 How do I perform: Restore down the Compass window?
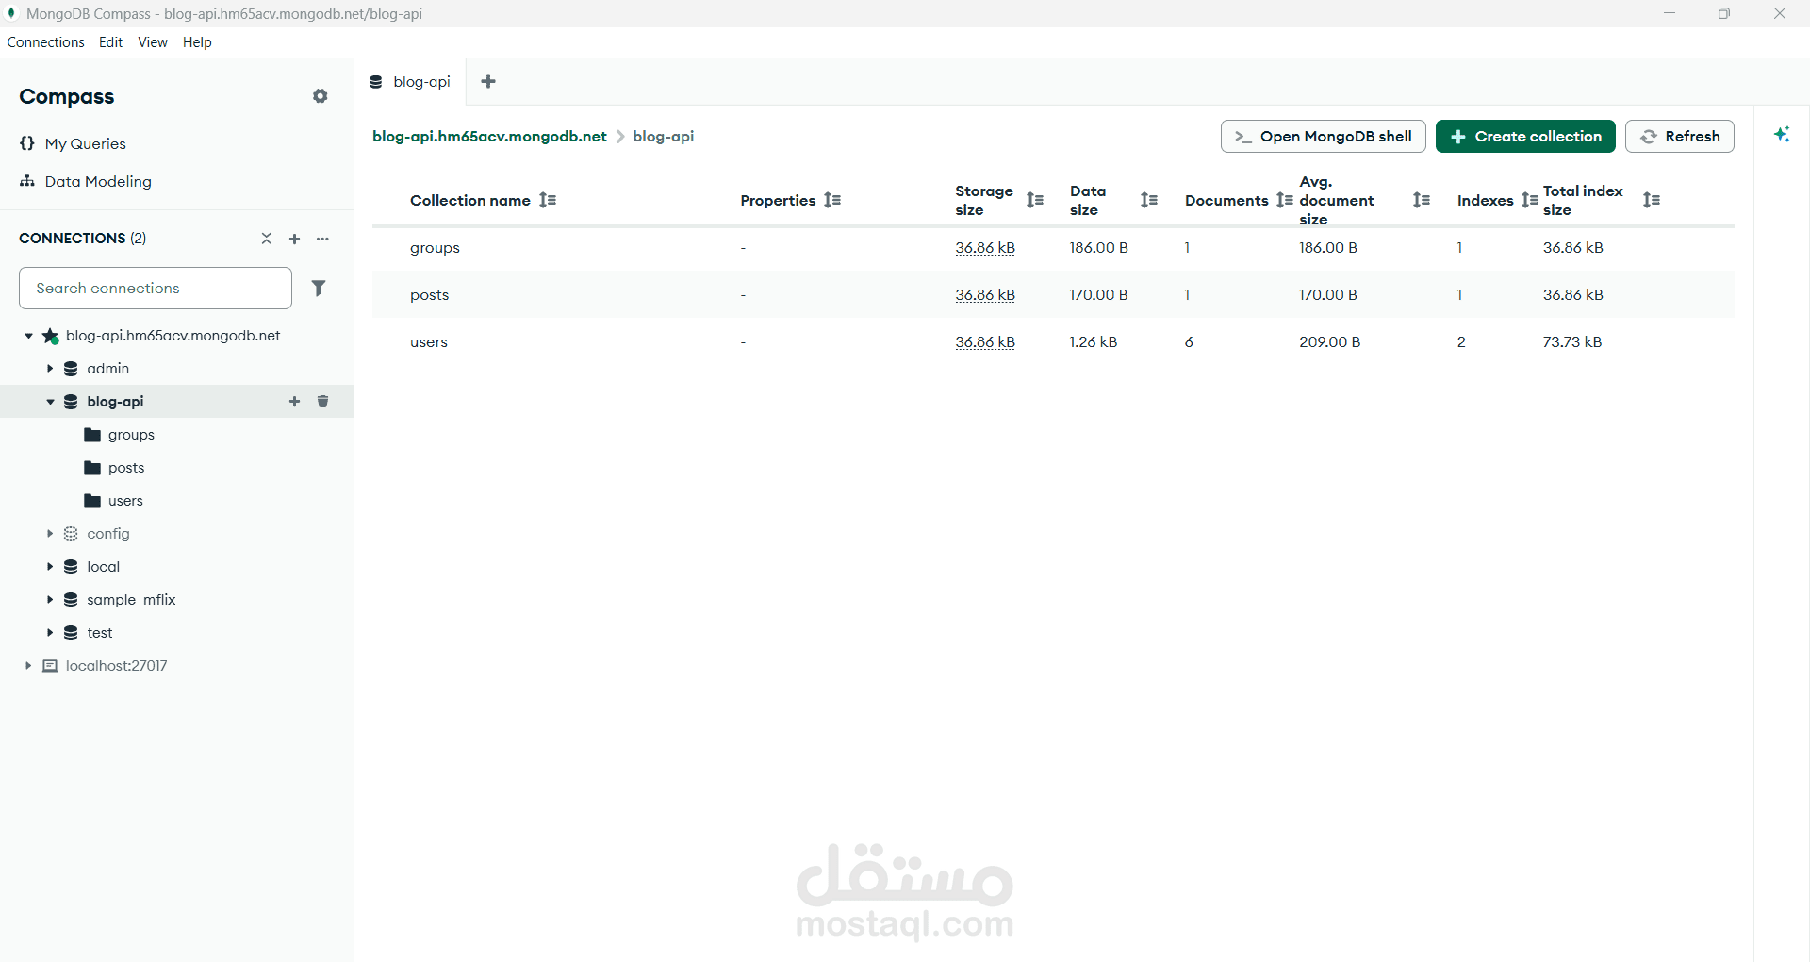(1724, 13)
